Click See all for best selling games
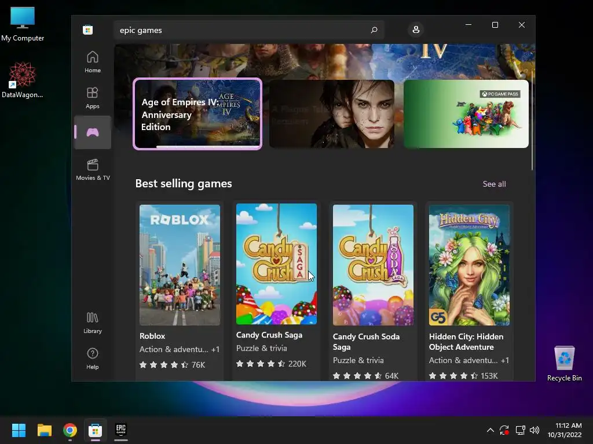593x444 pixels. pyautogui.click(x=494, y=184)
